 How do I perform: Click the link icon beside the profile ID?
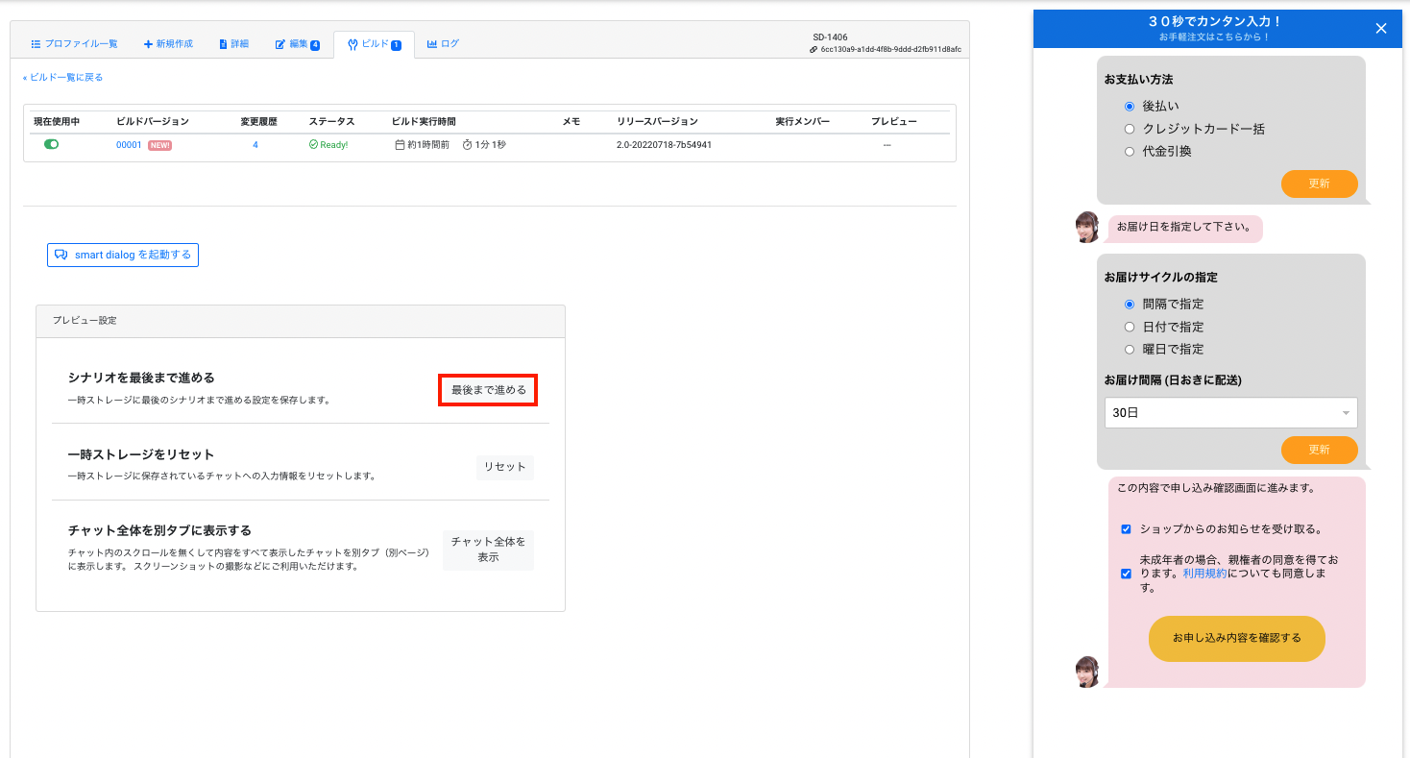tap(814, 49)
